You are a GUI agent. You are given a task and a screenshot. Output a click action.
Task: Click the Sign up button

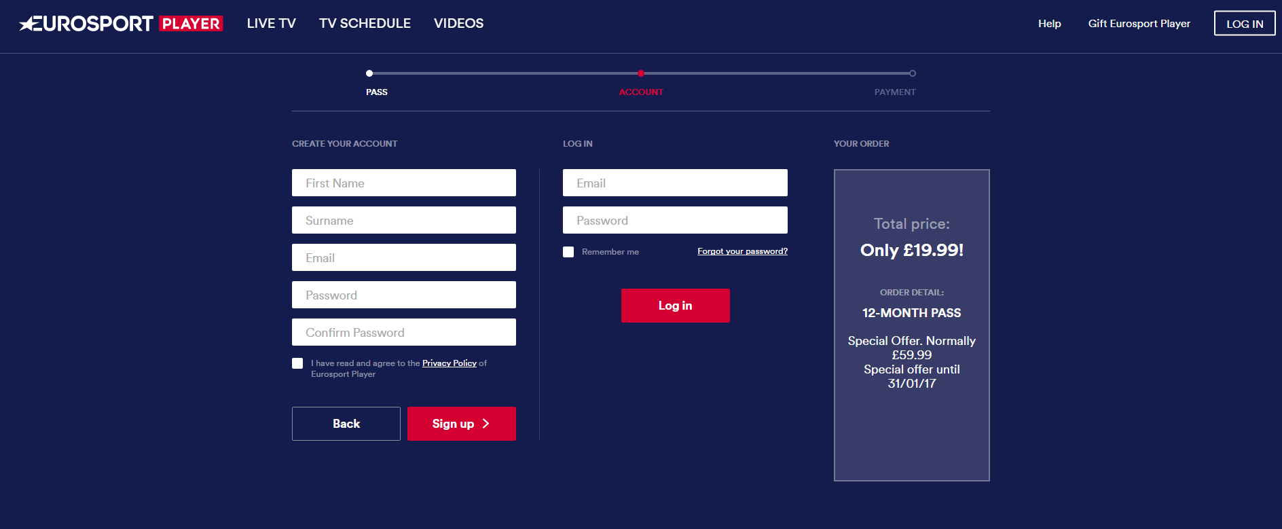[461, 424]
